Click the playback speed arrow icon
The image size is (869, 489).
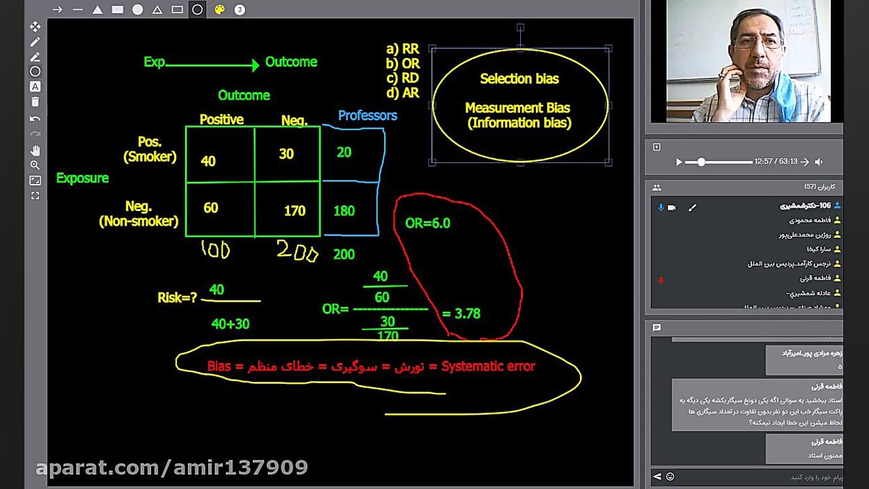point(804,162)
